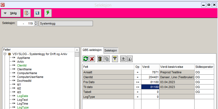Select the ComputerName field in tree
218x109 pixels.
(x=27, y=73)
